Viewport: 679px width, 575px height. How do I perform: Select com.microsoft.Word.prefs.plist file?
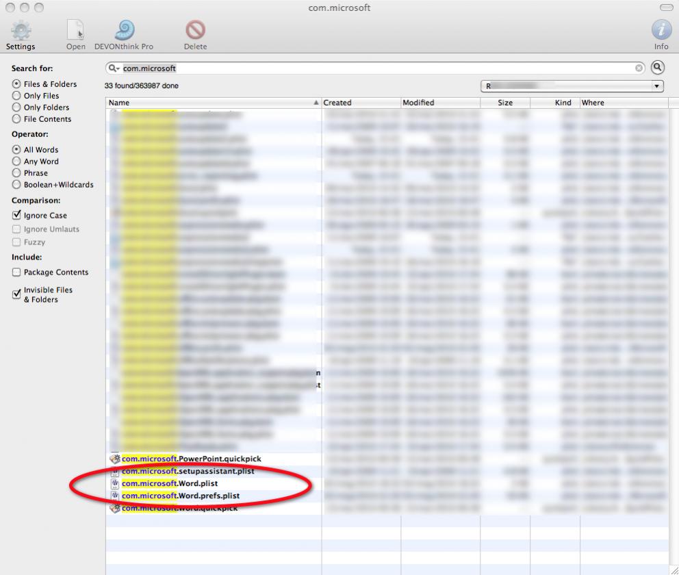tap(387, 496)
